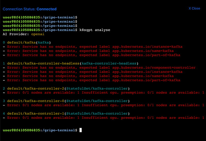The width and height of the screenshot is (206, 141).
Task: Click the terminal cursor block
Action: pyautogui.click(x=81, y=130)
